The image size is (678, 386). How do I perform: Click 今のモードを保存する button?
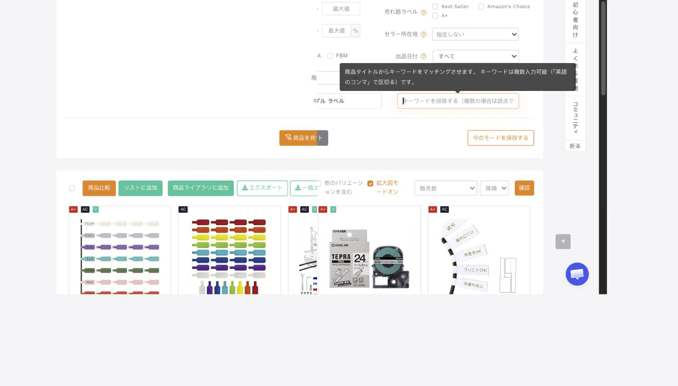[x=501, y=138]
